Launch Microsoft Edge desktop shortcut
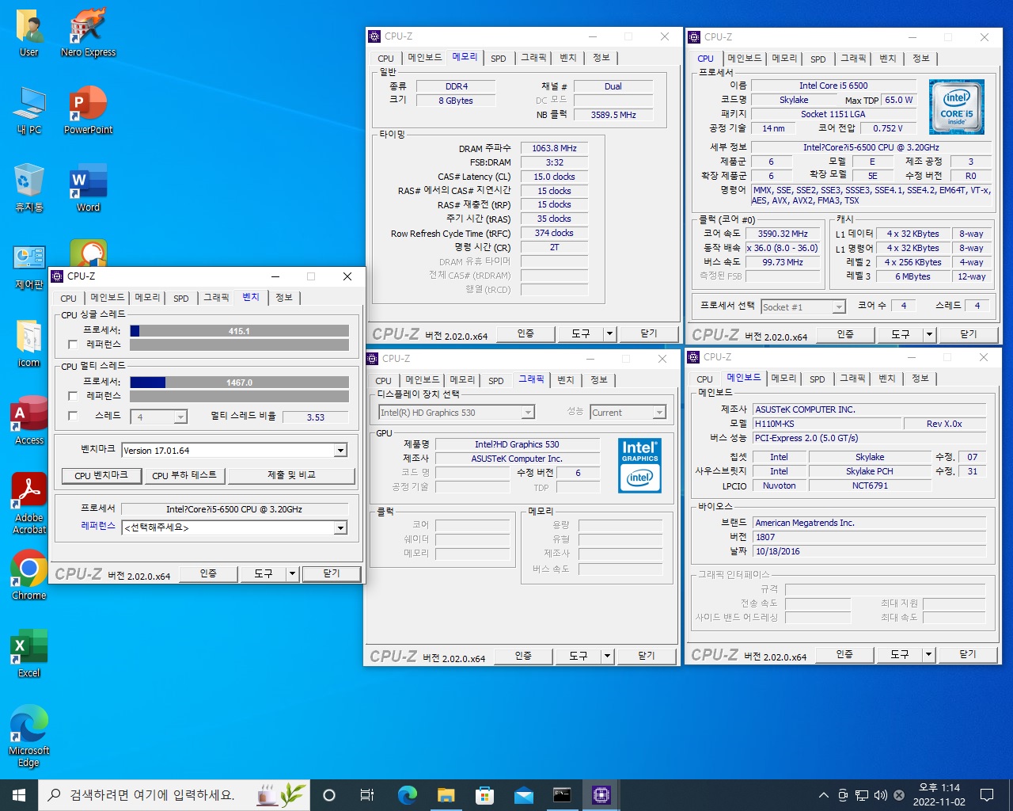This screenshot has width=1013, height=811. pos(29,737)
